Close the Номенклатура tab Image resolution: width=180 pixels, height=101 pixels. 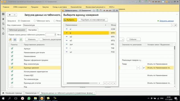(x=38, y=93)
